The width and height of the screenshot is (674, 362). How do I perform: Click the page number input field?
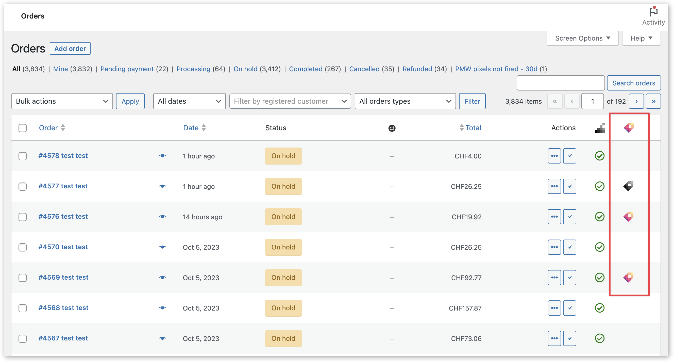click(592, 101)
